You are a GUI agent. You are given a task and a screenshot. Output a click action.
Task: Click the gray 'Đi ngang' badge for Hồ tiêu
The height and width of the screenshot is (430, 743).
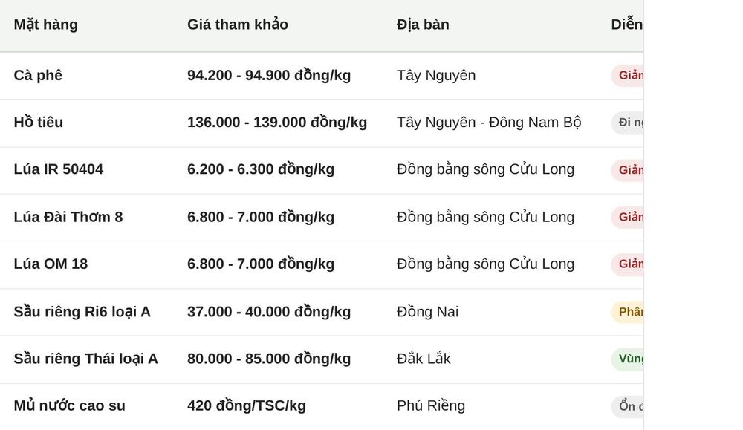(x=627, y=123)
